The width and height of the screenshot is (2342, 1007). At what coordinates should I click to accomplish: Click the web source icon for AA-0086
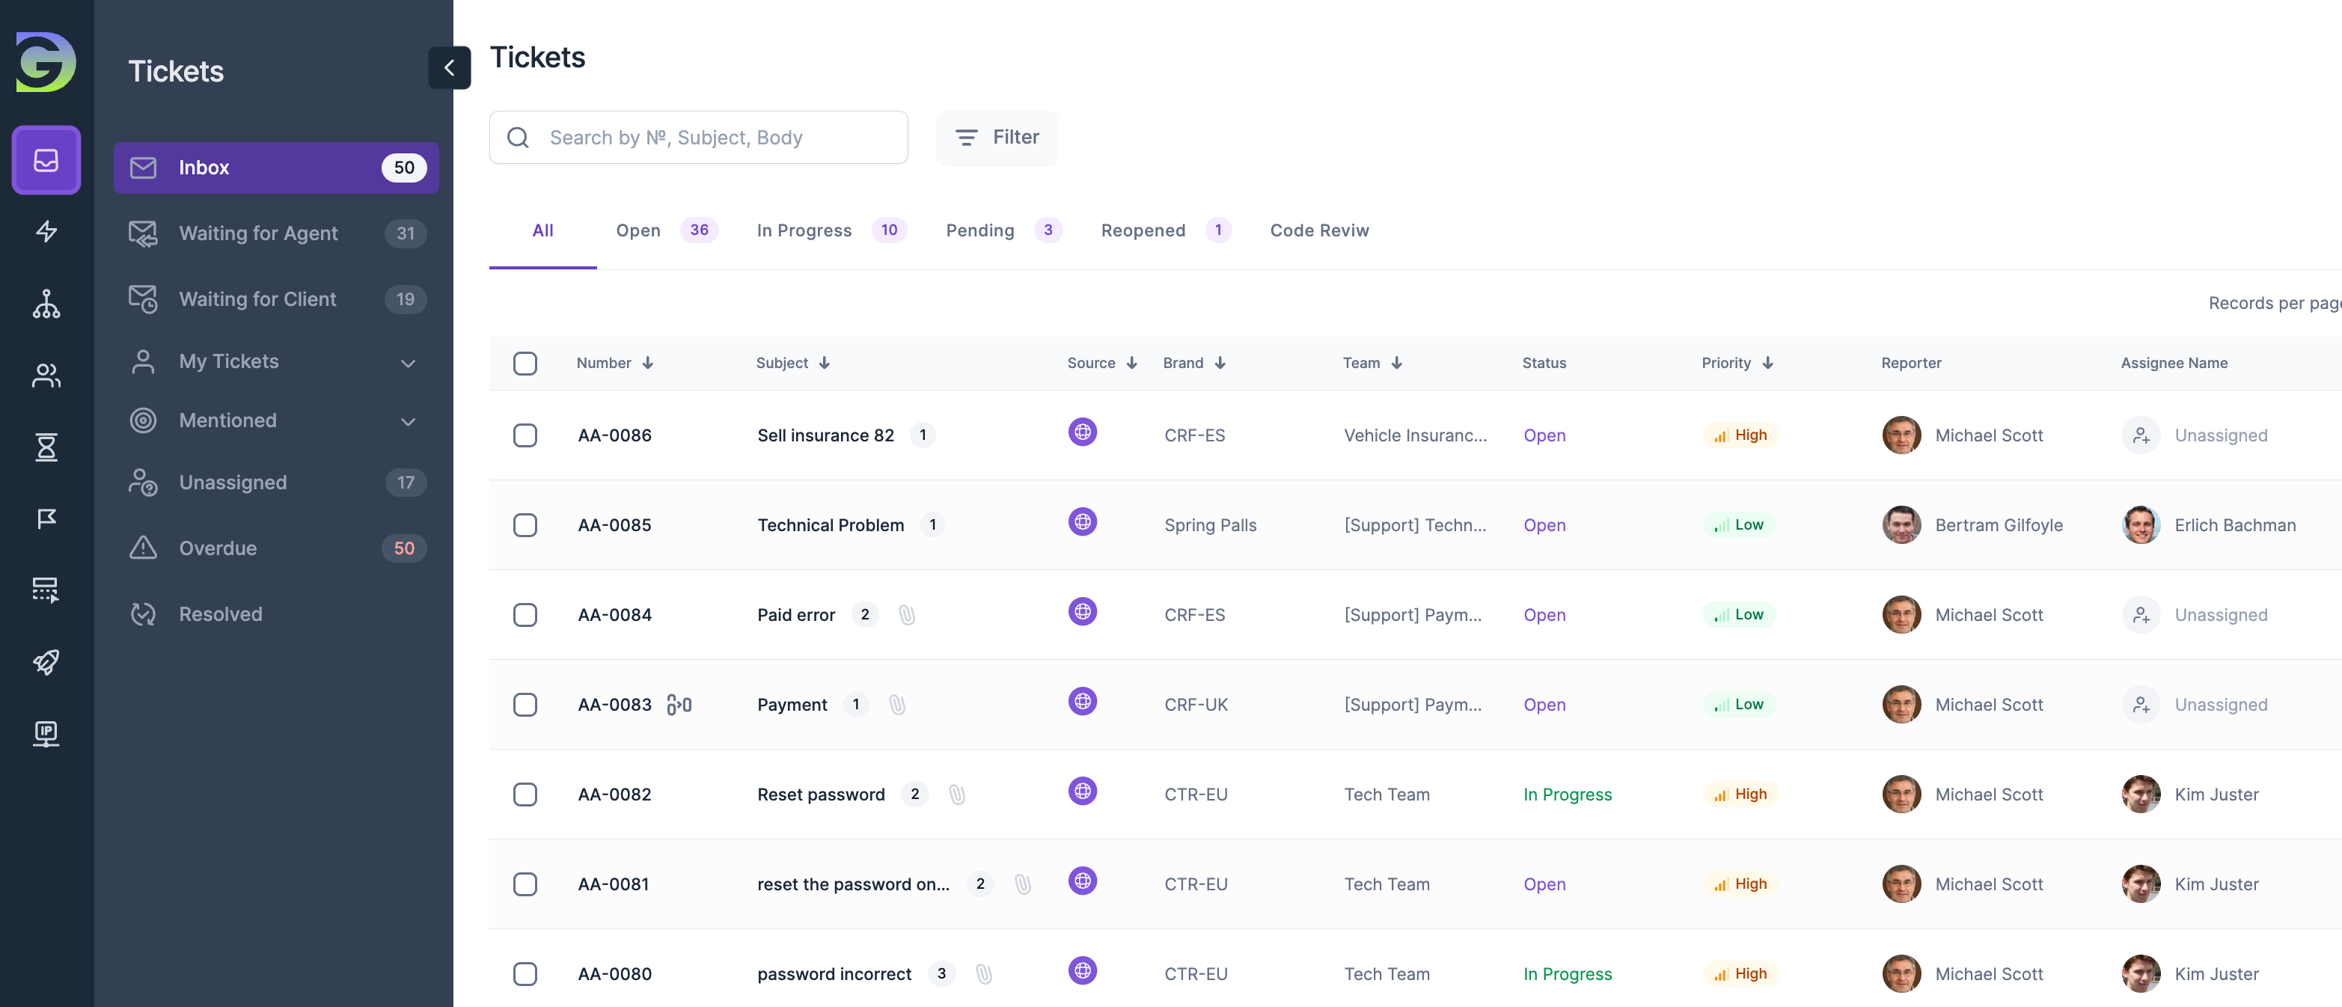pos(1082,432)
